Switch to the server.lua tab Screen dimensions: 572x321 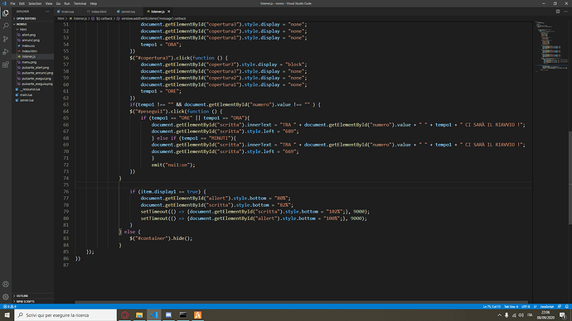coord(128,12)
